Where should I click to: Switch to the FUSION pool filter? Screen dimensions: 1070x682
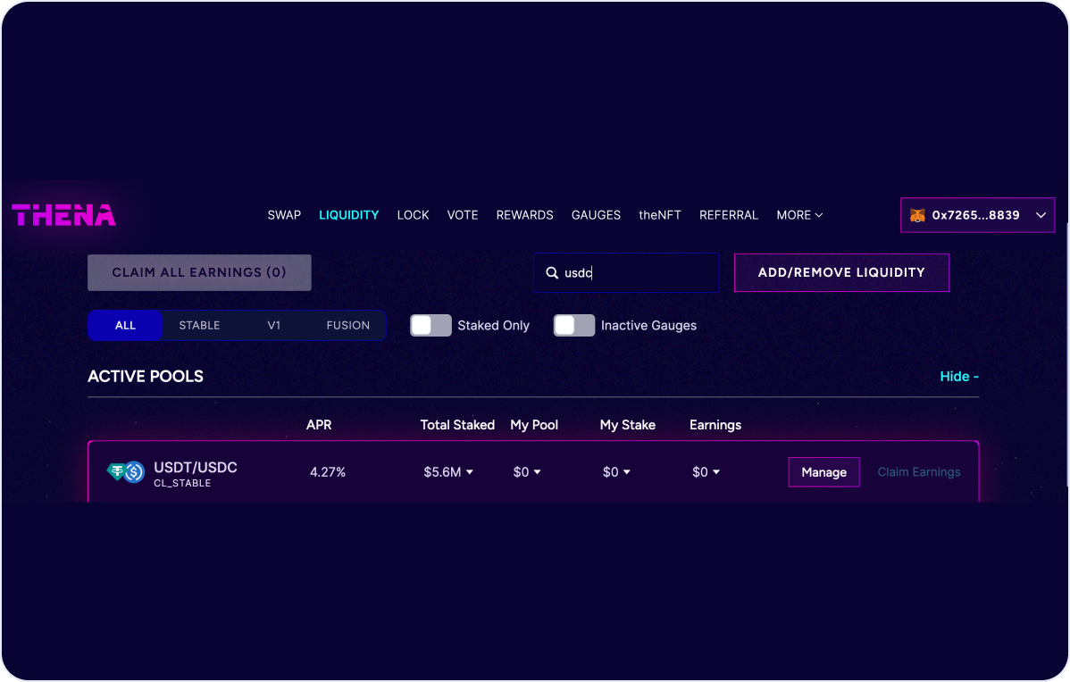[x=348, y=325]
